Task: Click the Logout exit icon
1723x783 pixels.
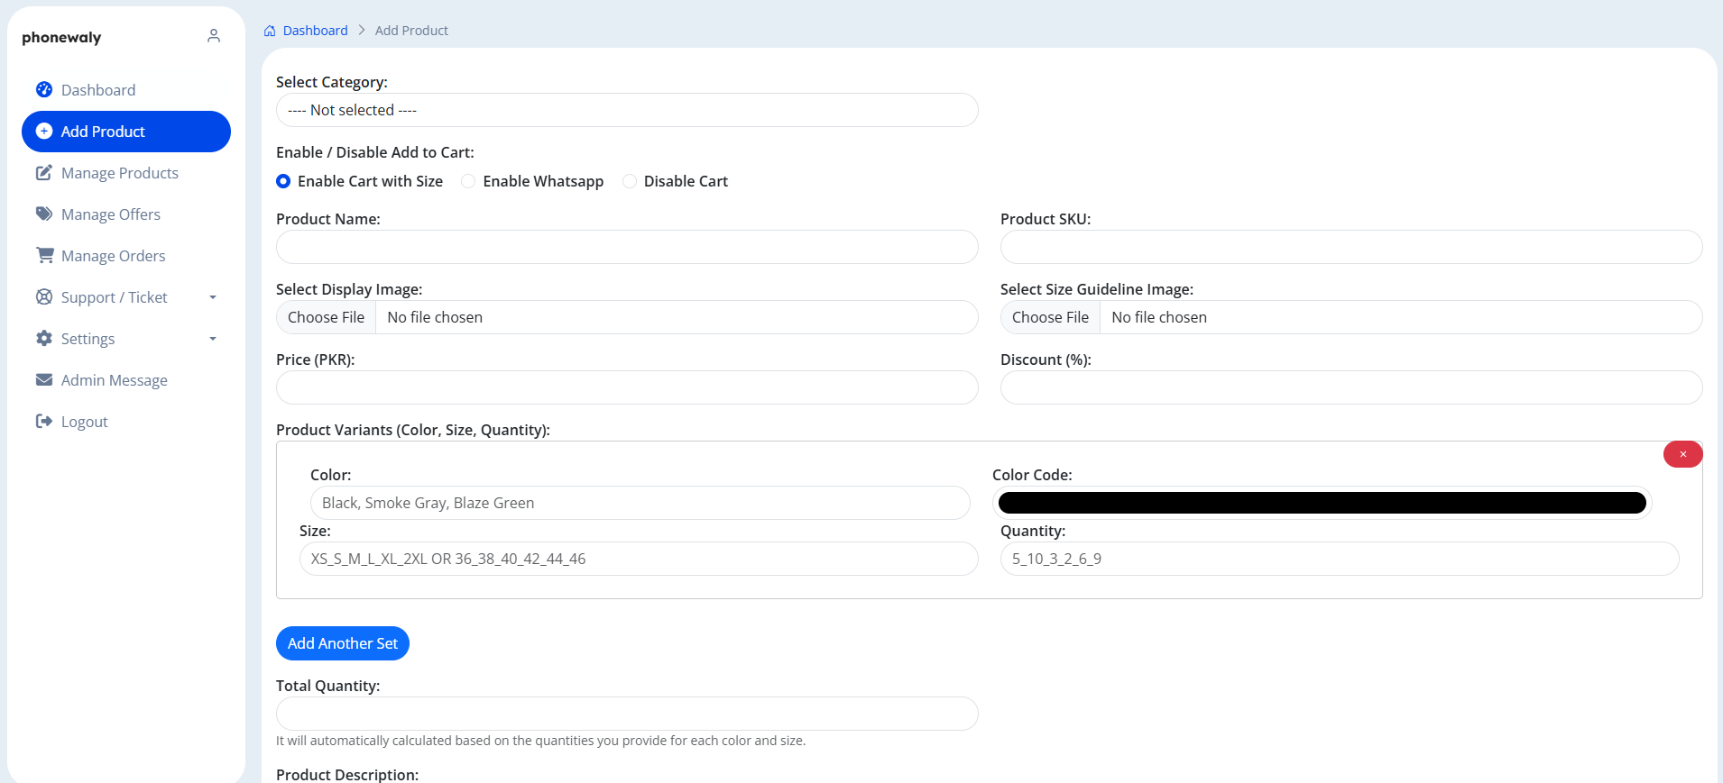Action: (x=44, y=421)
